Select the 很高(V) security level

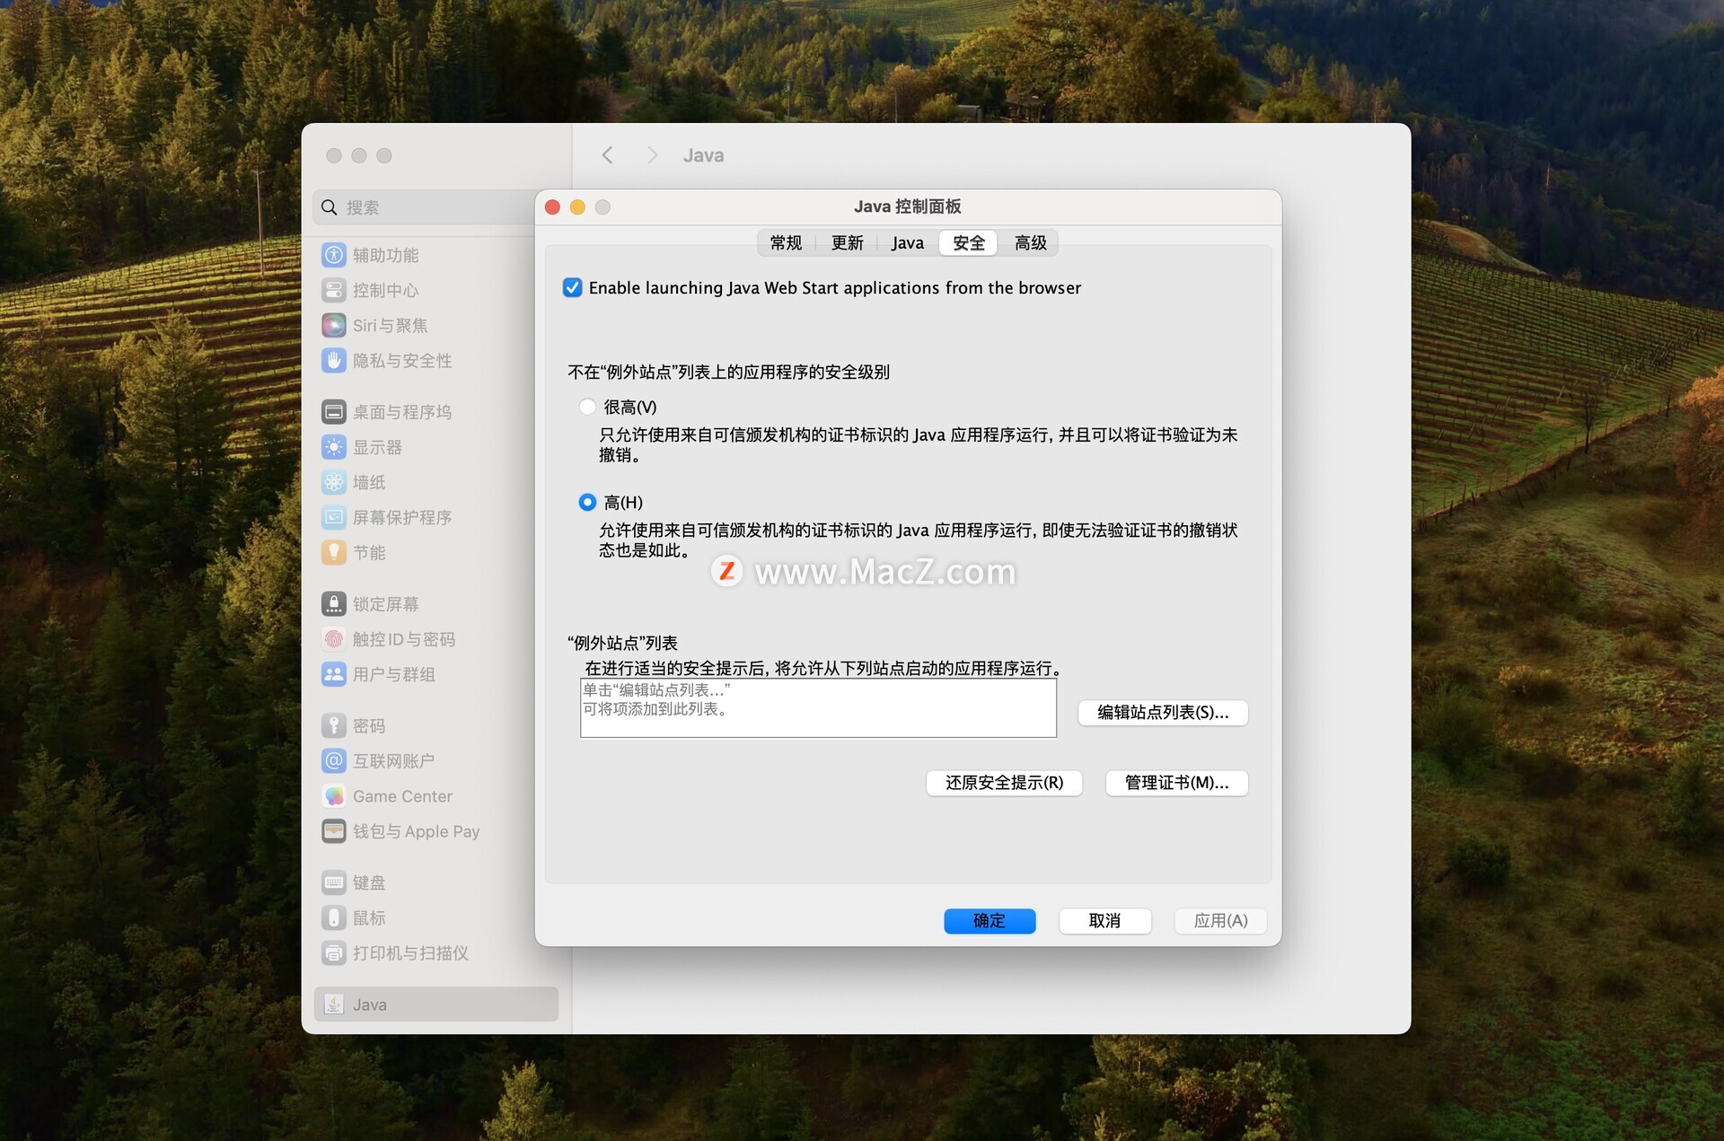[x=587, y=407]
